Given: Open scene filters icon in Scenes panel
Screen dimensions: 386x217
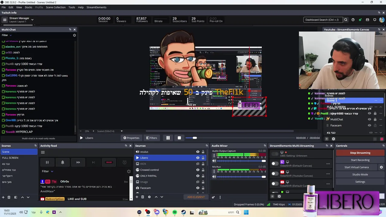Looking at the screenshot, I should [16, 197].
